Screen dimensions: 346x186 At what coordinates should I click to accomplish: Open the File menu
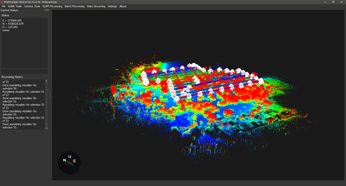pos(3,6)
